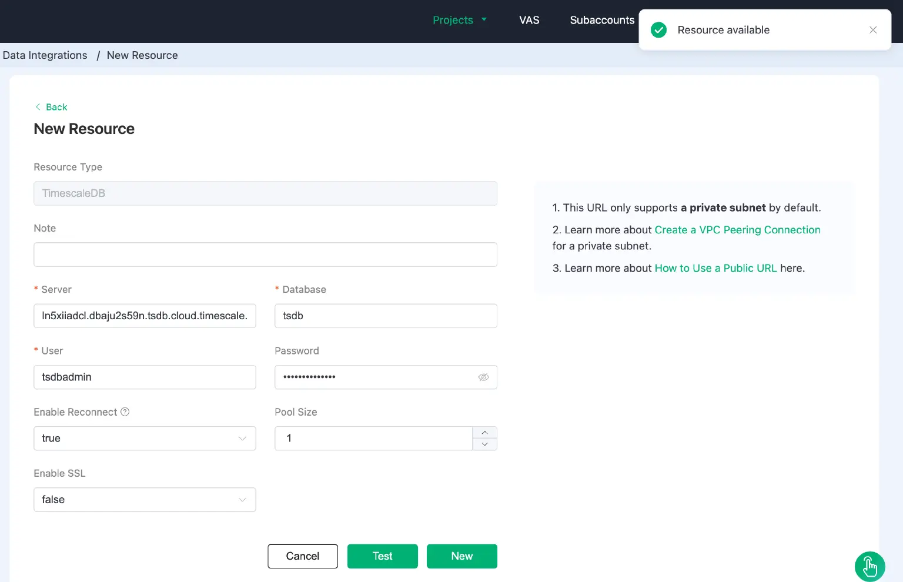This screenshot has width=903, height=582.
Task: Click the floating green hand button
Action: pos(869,566)
